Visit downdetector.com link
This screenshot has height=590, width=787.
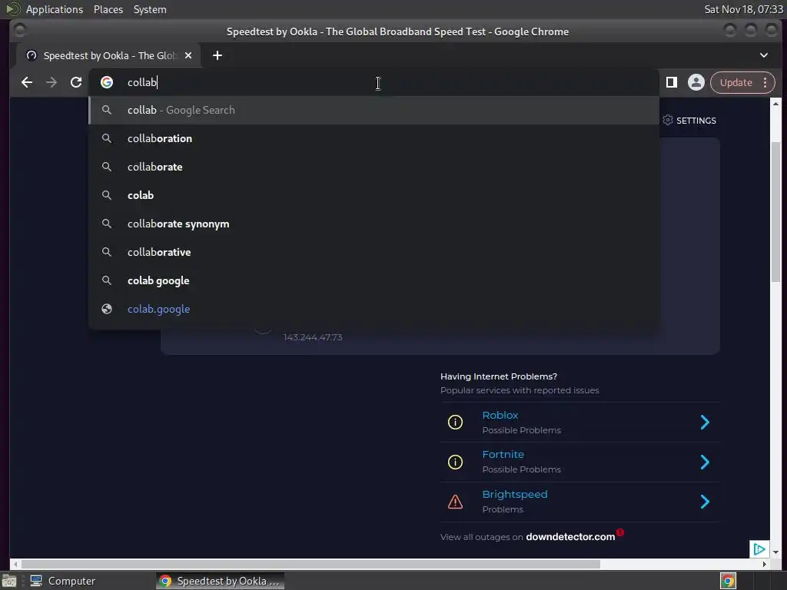click(570, 537)
